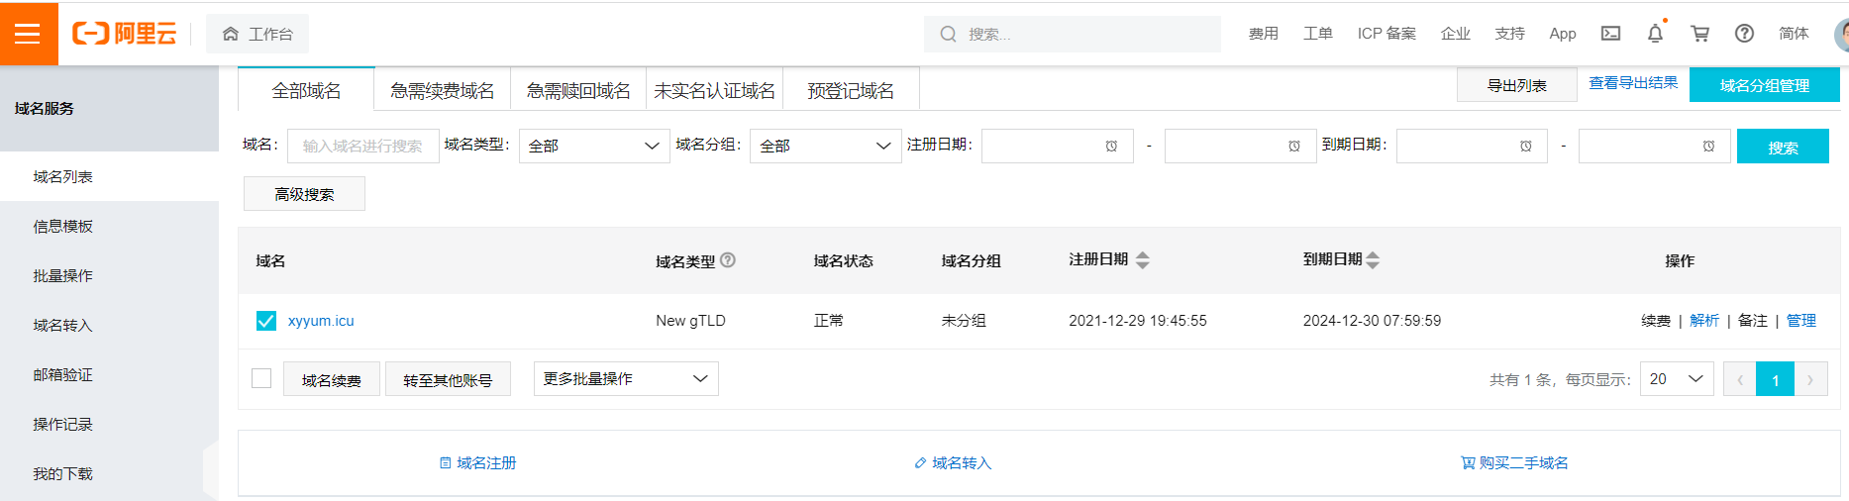Screen dimensions: 1849x501
Task: Switch to 急需续费域名 tab
Action: [443, 90]
